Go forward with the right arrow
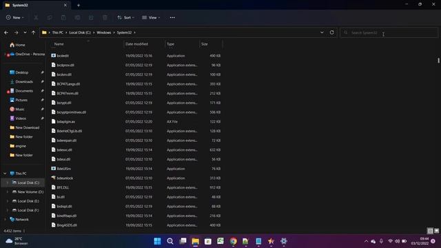This screenshot has height=248, width=441. tap(16, 32)
